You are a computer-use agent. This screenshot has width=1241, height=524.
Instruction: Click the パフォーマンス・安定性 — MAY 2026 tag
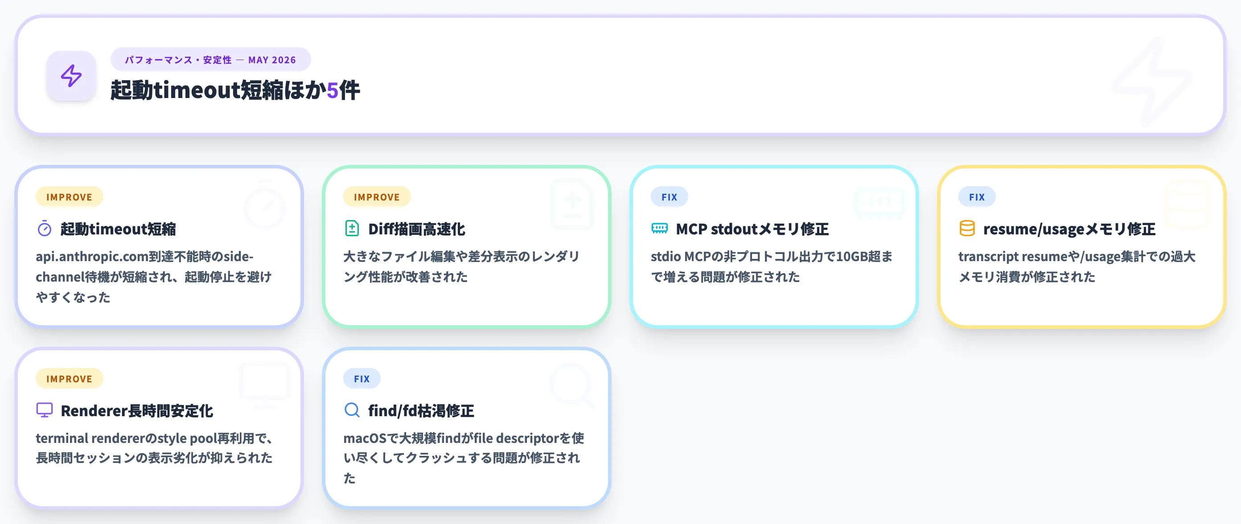click(210, 60)
